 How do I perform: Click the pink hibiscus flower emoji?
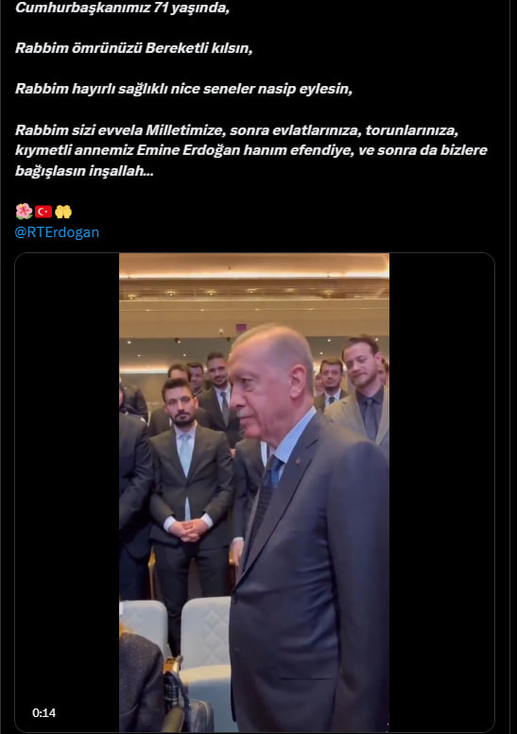click(x=24, y=212)
